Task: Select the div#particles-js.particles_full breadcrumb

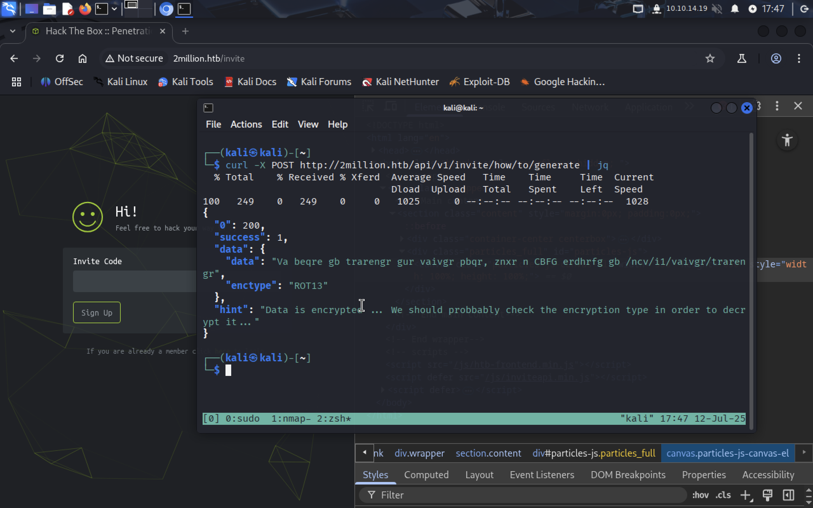Action: click(594, 453)
